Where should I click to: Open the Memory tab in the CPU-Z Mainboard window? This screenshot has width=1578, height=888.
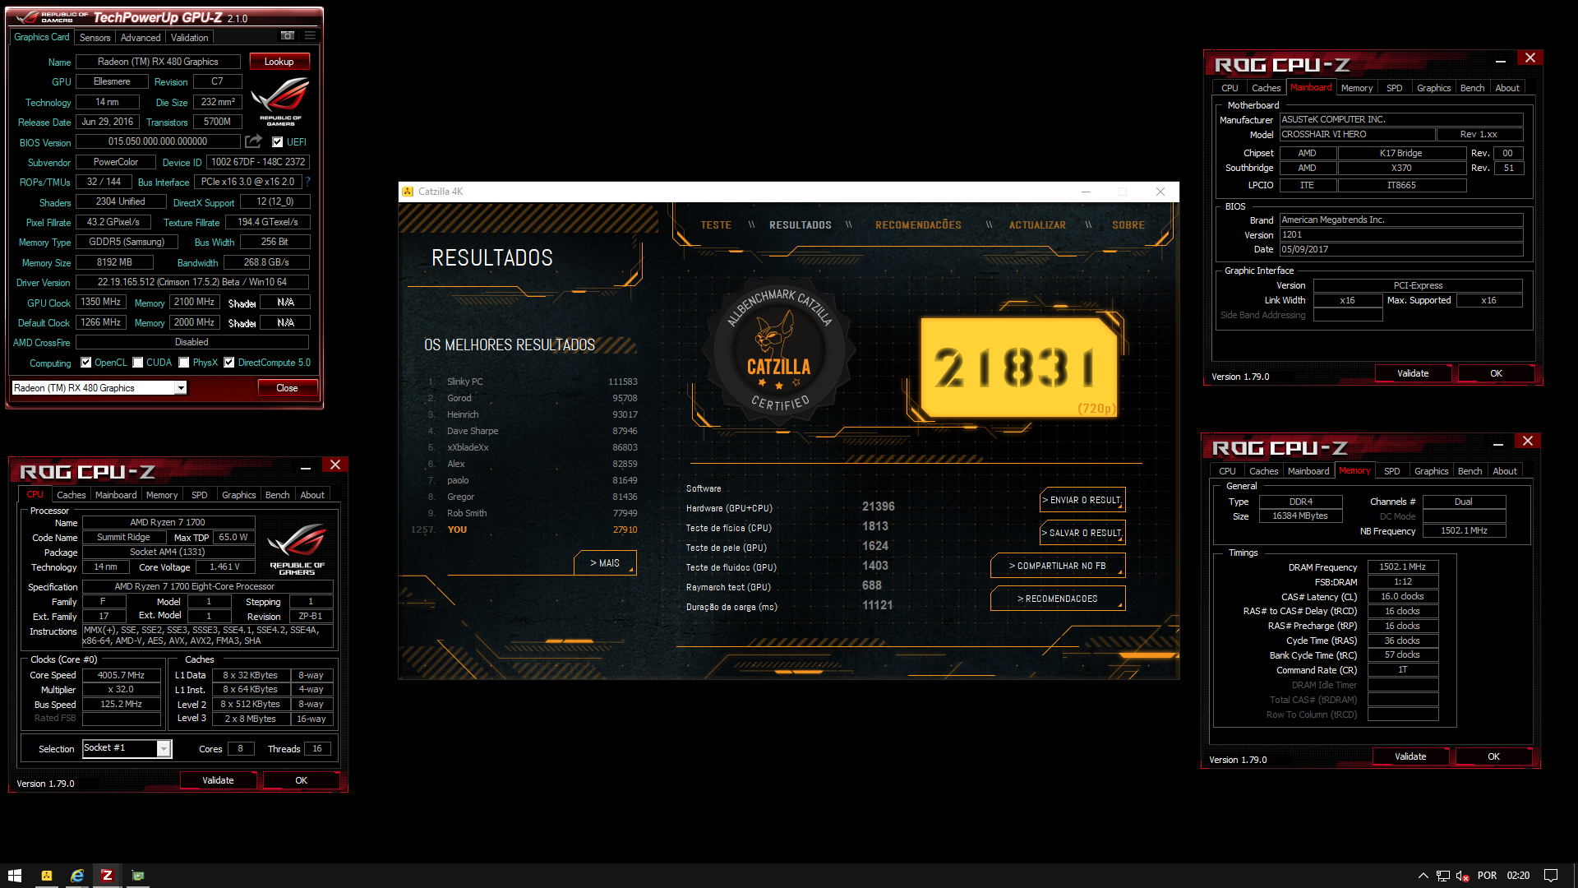(x=1356, y=88)
